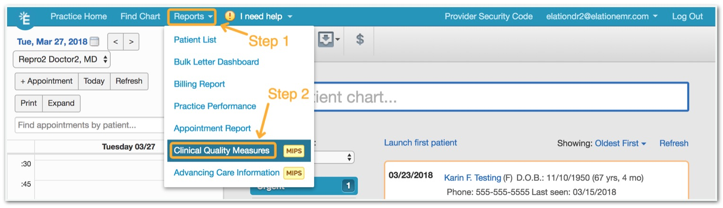Click the dollar sign billing icon
Image resolution: width=723 pixels, height=208 pixels.
coord(360,40)
